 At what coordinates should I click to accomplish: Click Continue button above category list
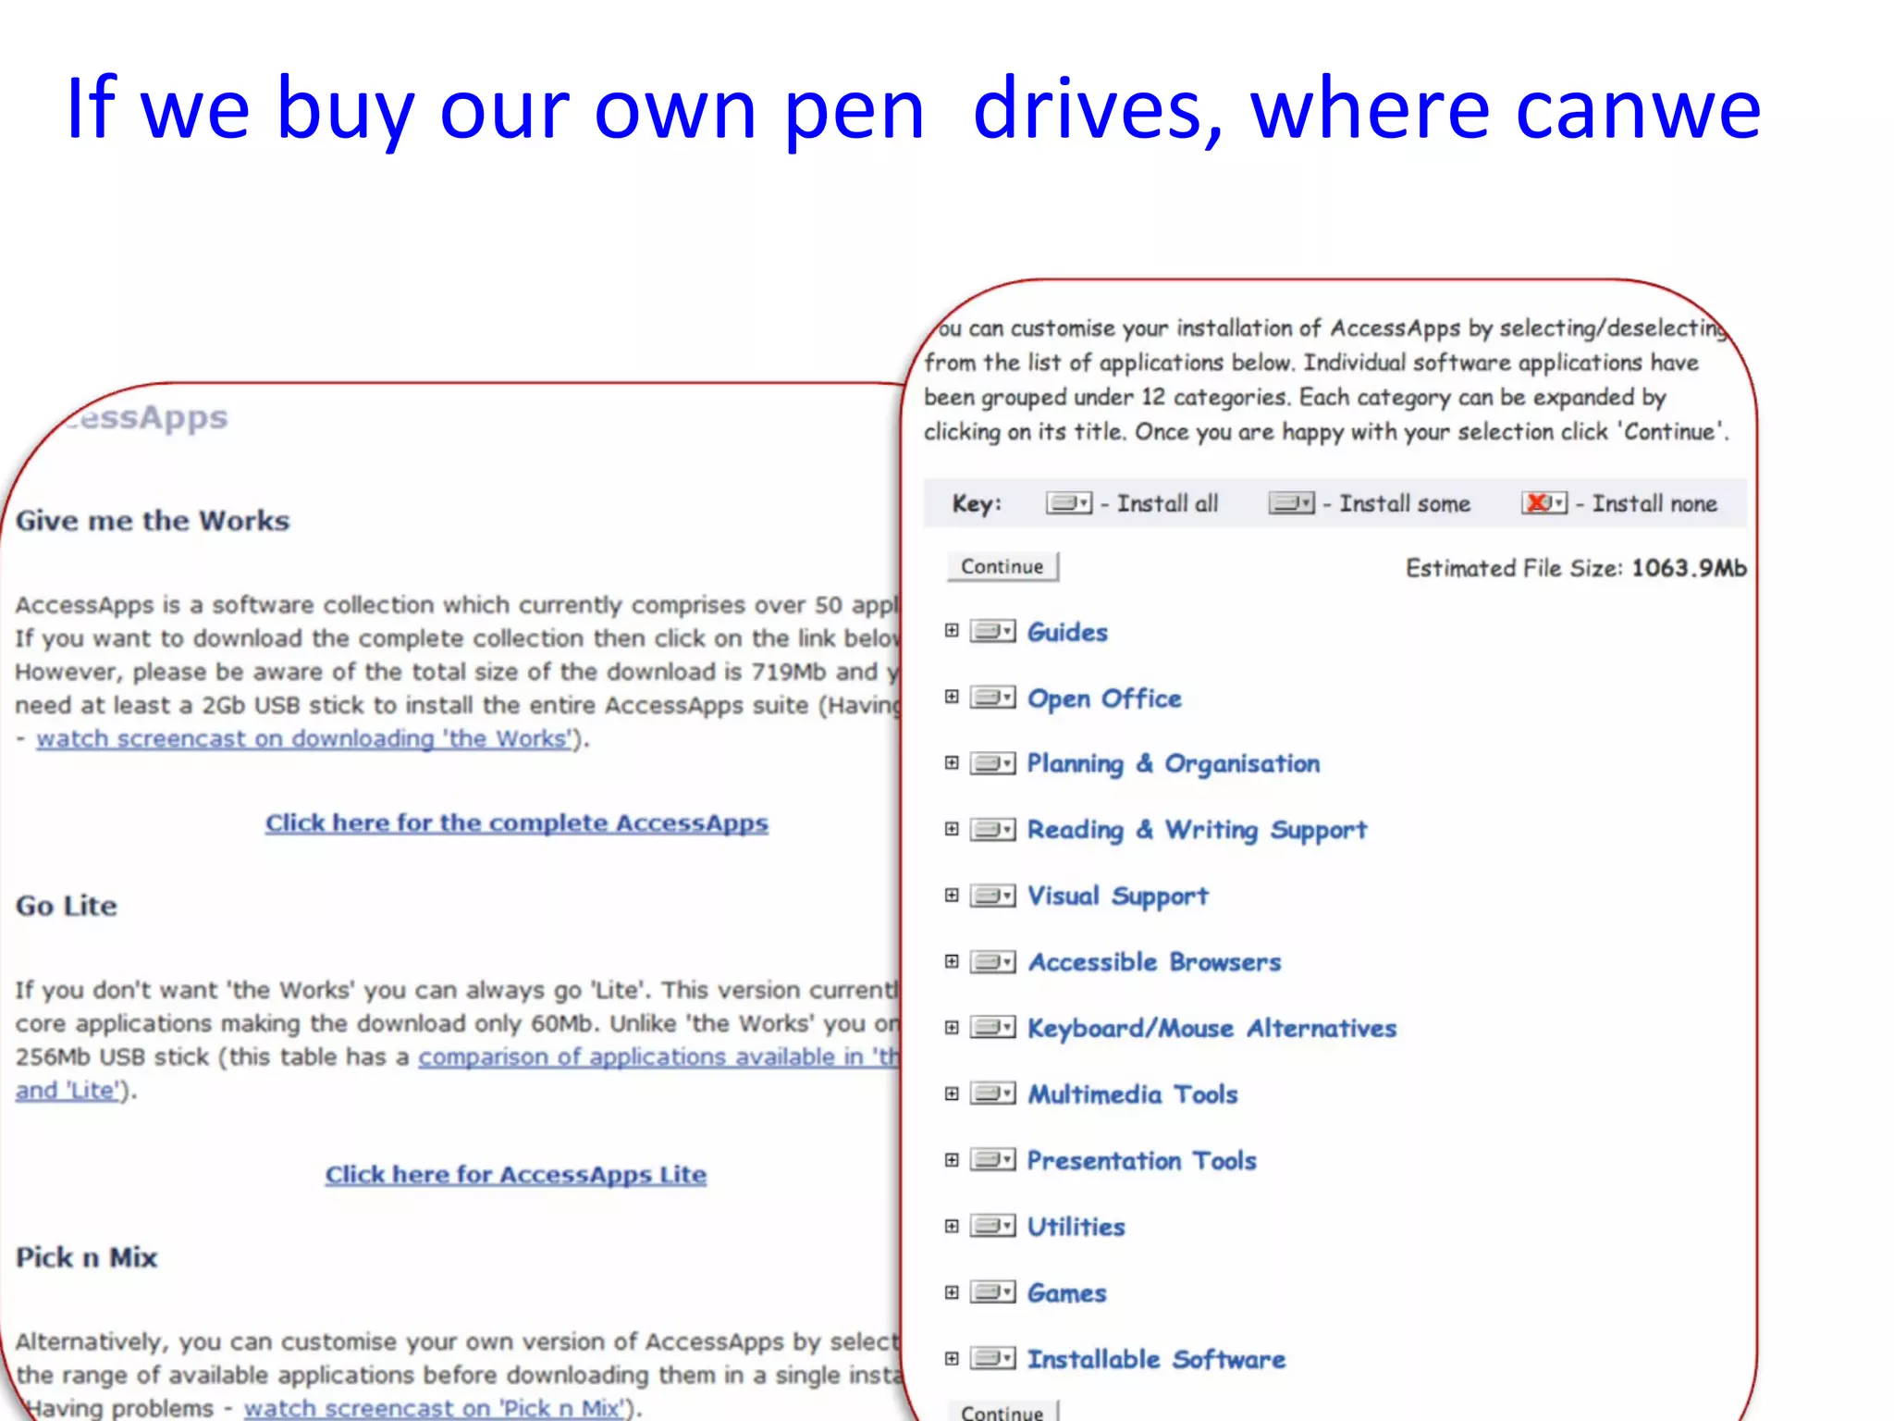point(1002,566)
